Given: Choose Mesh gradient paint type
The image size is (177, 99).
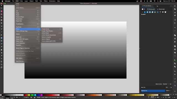Looking at the screenshot, I should tap(152, 12).
